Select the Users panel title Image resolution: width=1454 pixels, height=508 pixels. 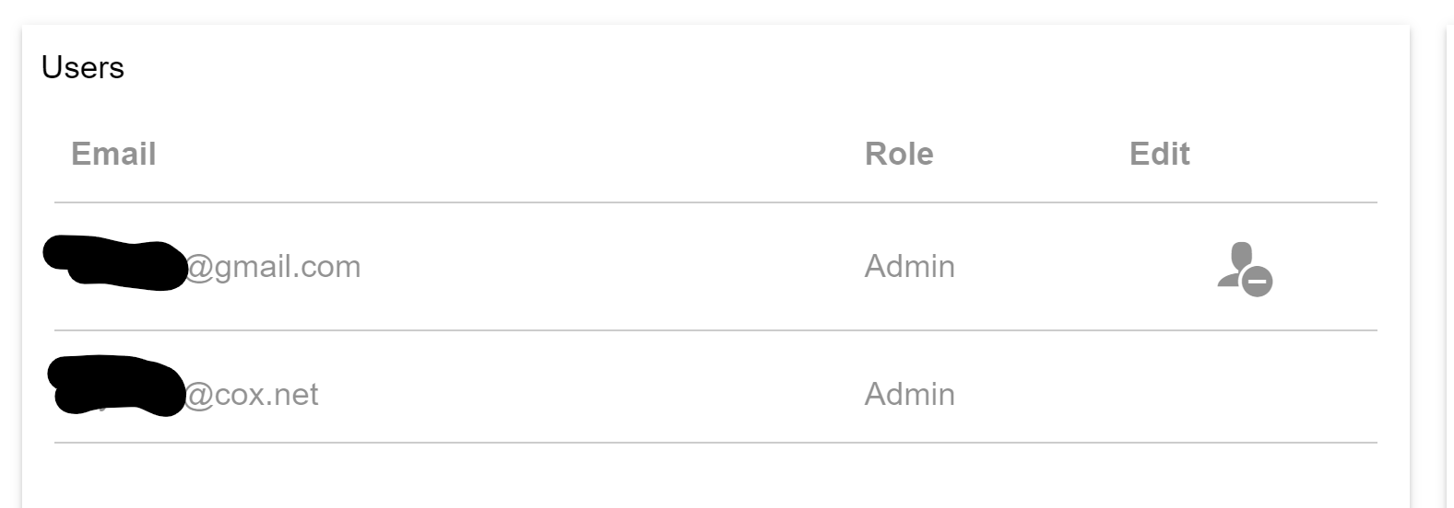83,68
